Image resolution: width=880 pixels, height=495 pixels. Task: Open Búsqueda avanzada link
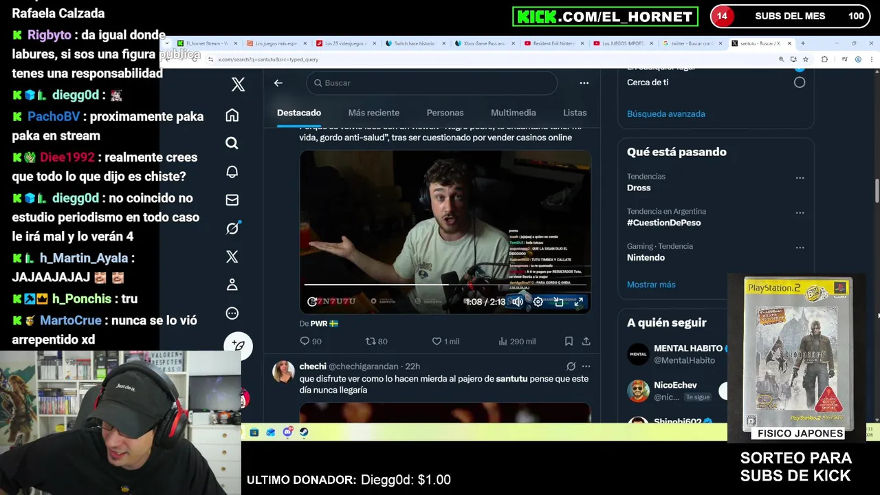[x=665, y=113]
